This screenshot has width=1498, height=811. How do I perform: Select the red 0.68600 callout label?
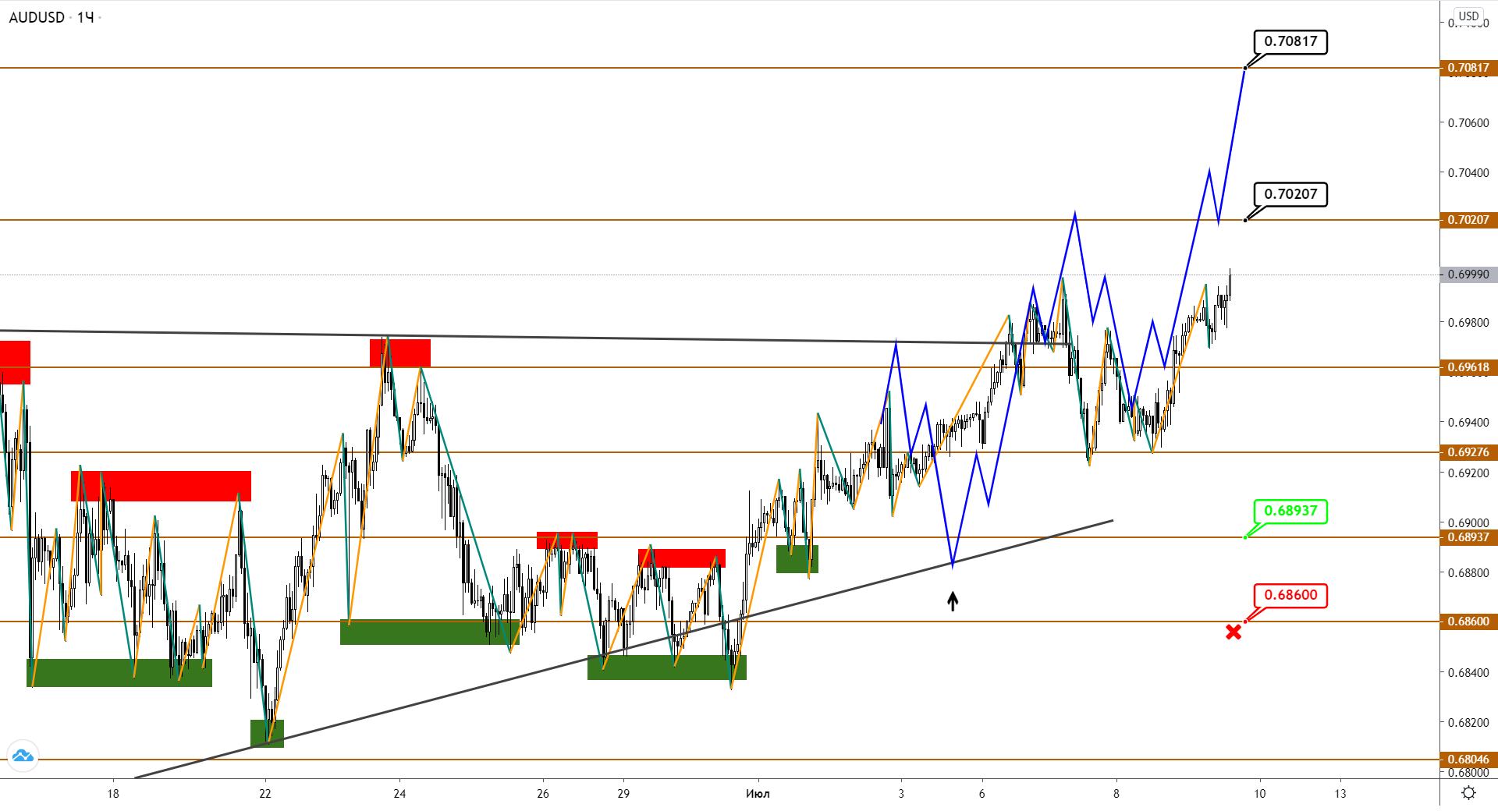pos(1290,595)
